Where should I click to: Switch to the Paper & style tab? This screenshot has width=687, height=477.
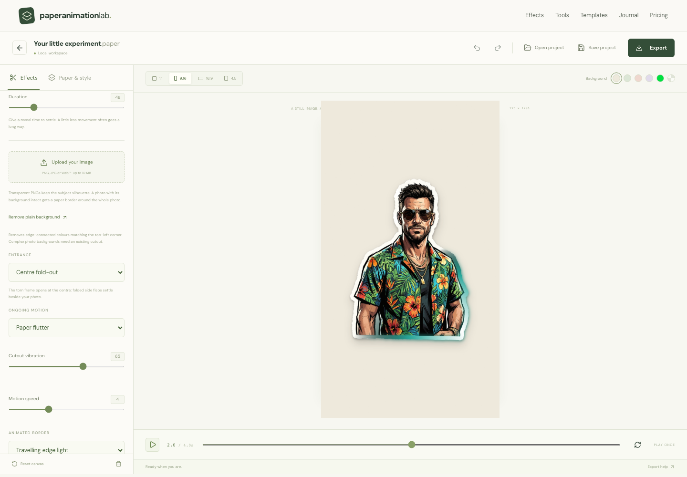[x=70, y=78]
